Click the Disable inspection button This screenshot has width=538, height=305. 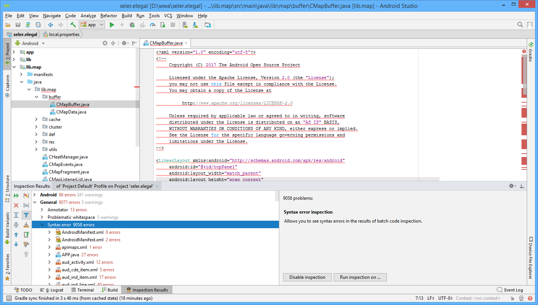[x=307, y=277]
